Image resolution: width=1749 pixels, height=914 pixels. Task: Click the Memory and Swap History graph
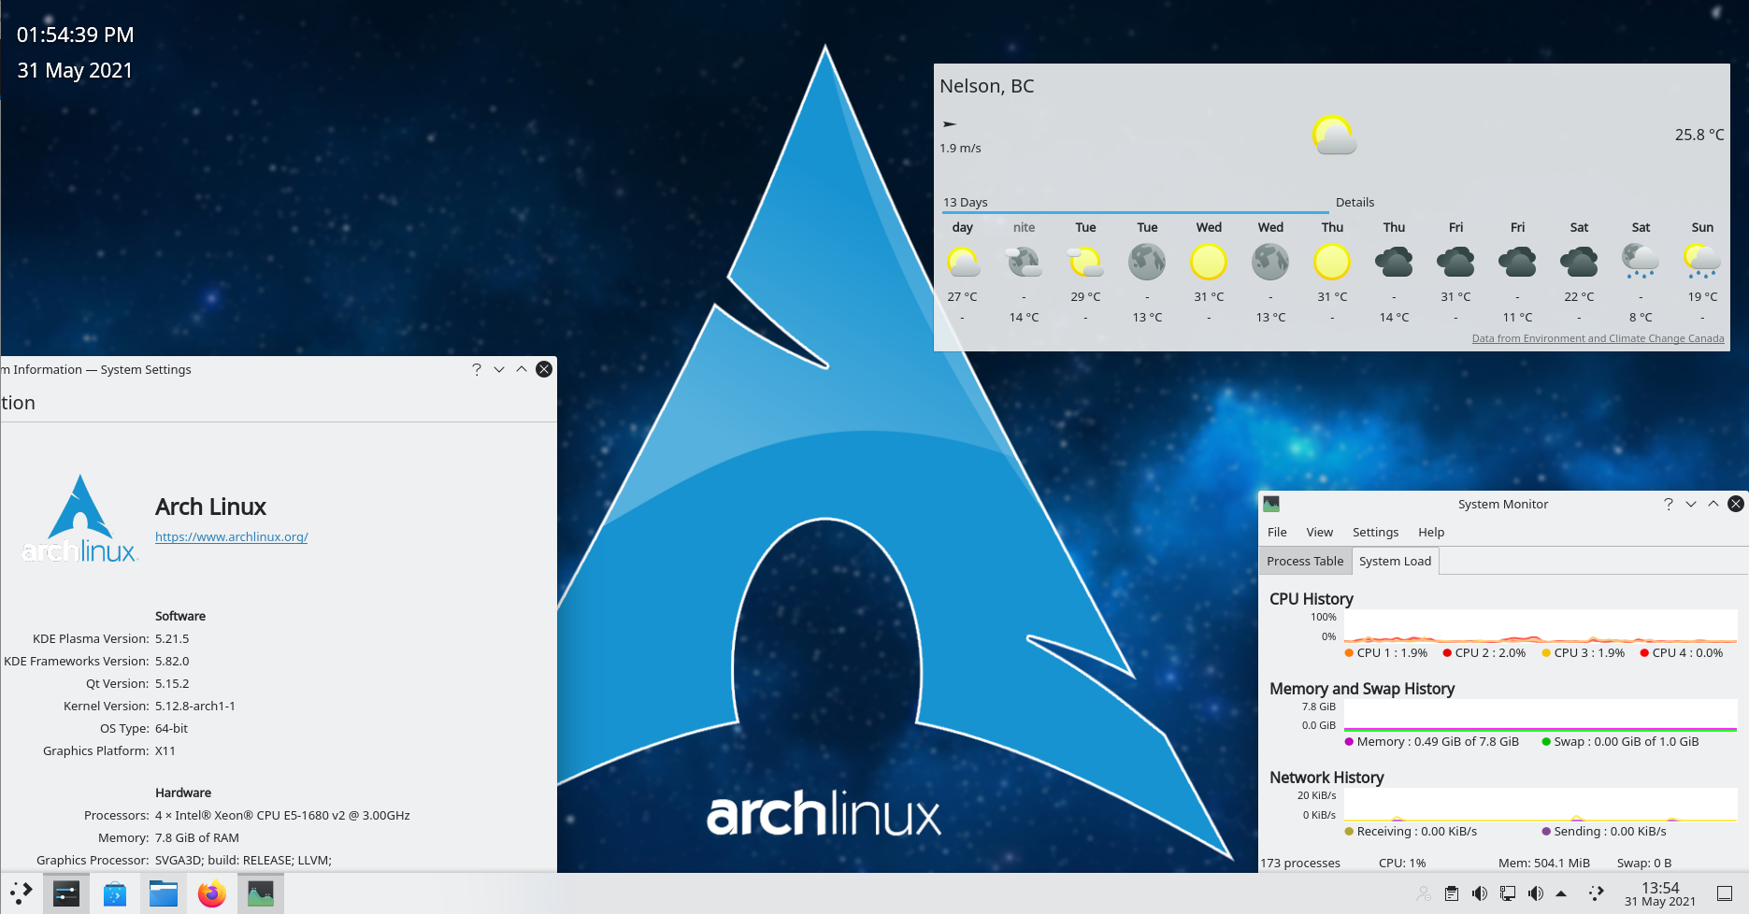[1540, 715]
